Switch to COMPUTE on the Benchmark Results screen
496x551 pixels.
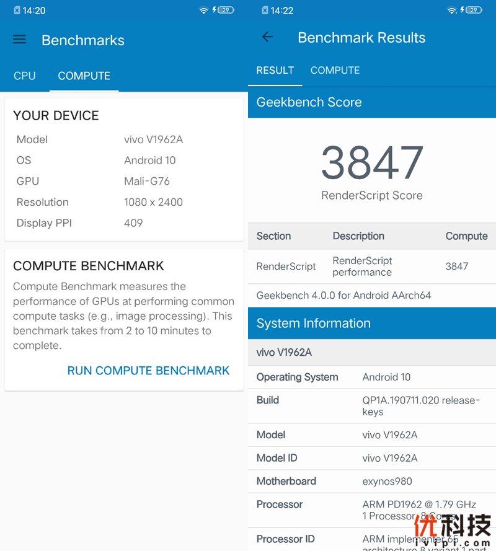click(335, 70)
